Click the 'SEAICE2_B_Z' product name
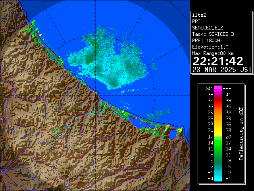 pyautogui.click(x=208, y=28)
